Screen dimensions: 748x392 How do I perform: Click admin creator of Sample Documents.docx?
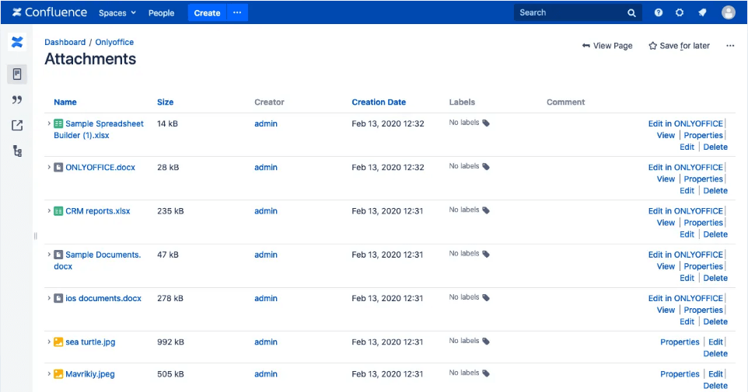coord(266,255)
